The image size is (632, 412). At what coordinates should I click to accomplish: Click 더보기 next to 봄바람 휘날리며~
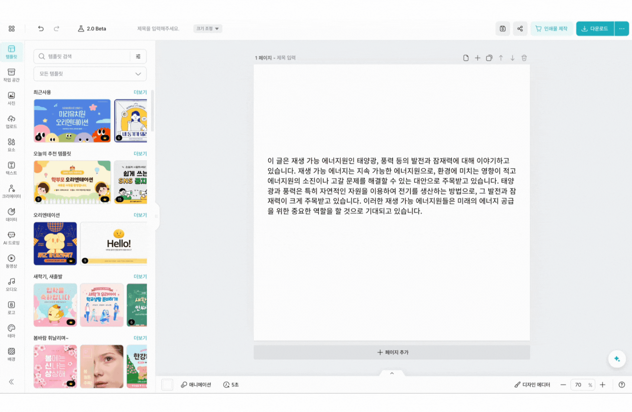pyautogui.click(x=140, y=338)
